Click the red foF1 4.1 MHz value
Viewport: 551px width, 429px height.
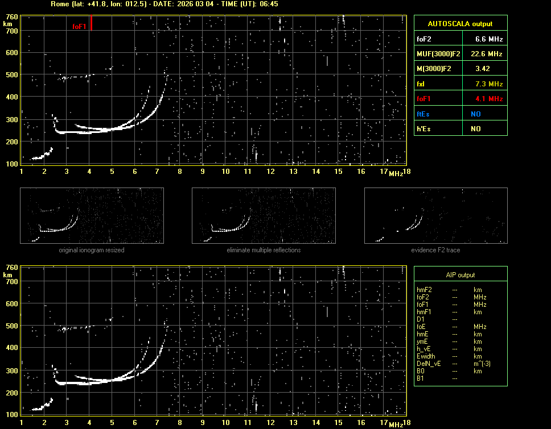(483, 99)
